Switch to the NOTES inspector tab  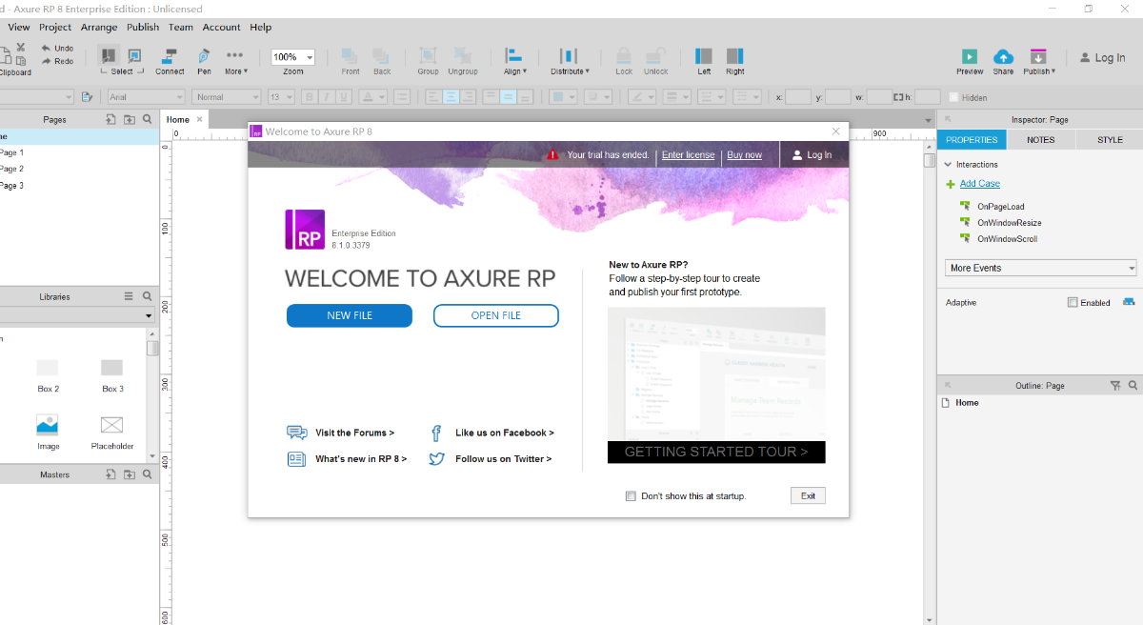pyautogui.click(x=1041, y=140)
